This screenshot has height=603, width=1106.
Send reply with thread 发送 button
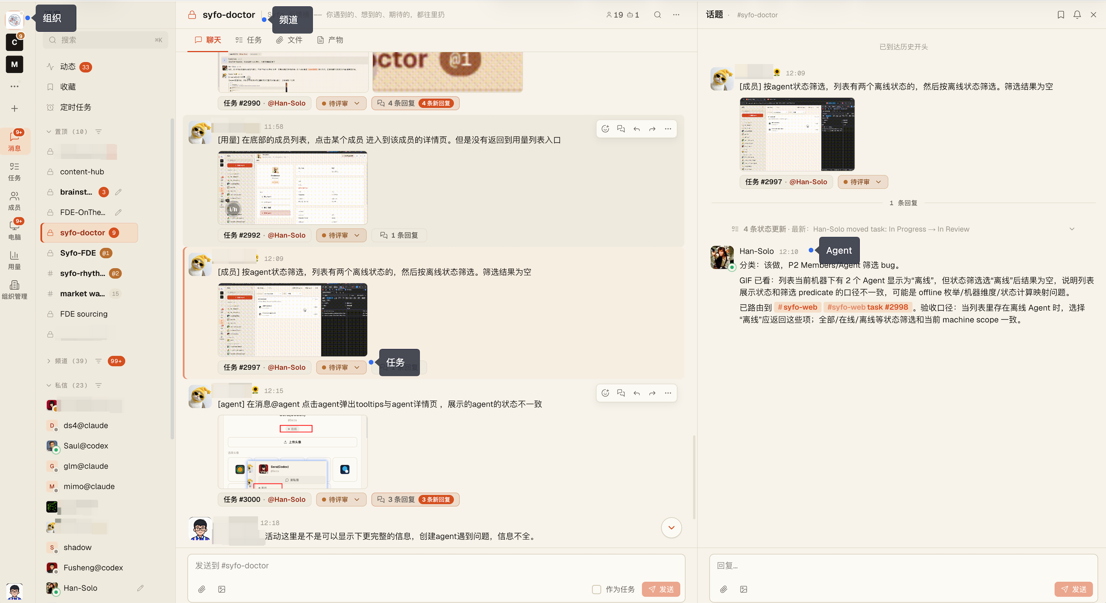coord(1073,589)
